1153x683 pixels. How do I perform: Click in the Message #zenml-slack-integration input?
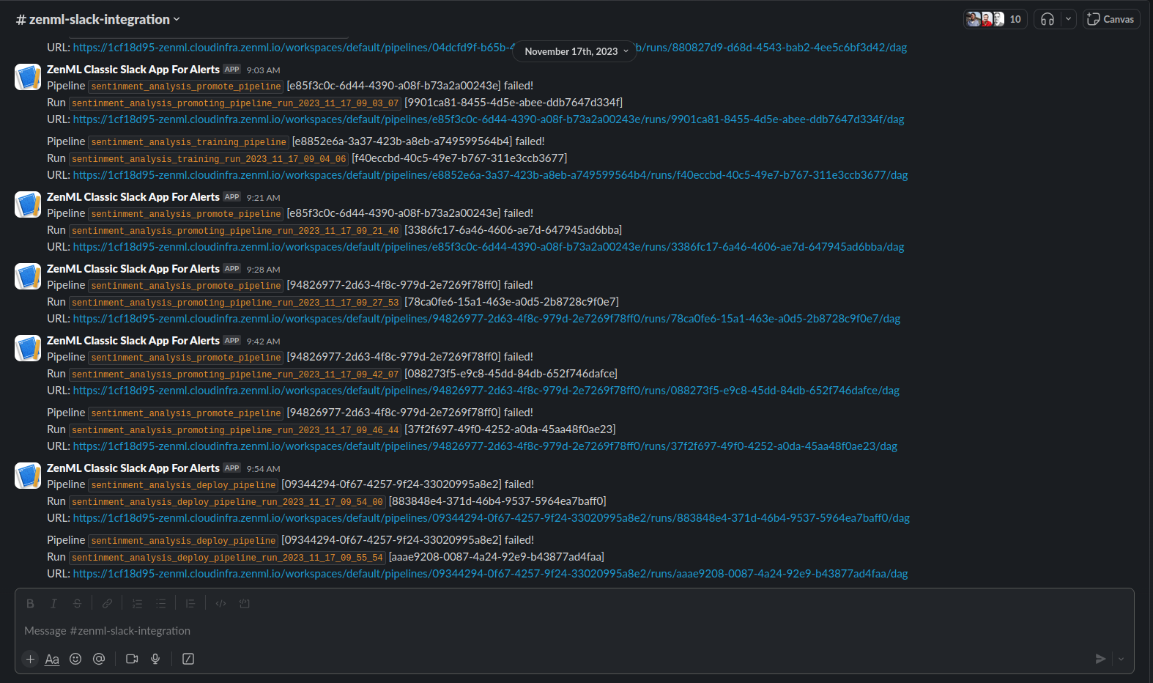pos(574,630)
